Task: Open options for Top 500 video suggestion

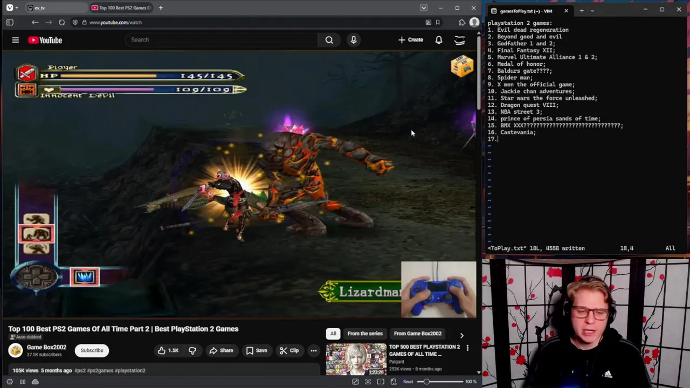Action: click(x=467, y=348)
